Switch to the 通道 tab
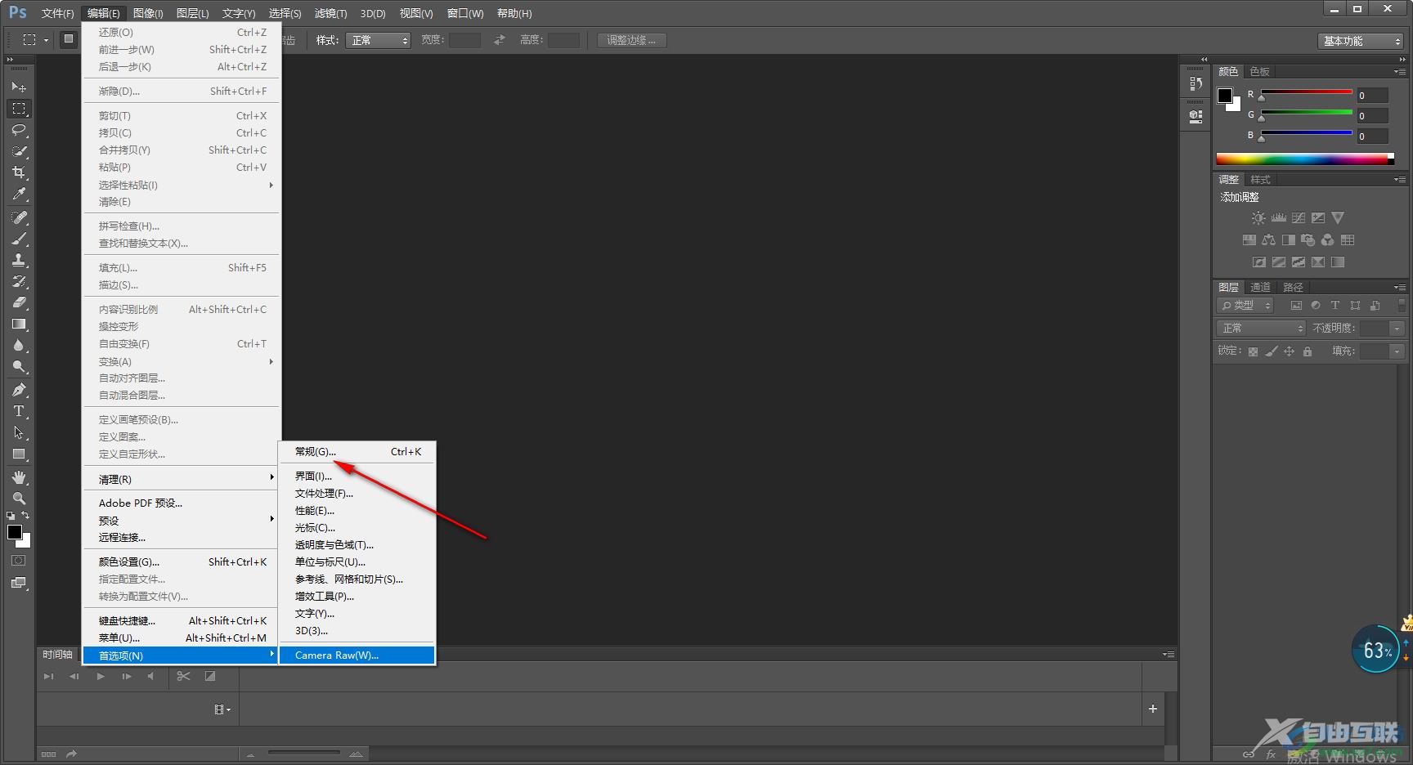The width and height of the screenshot is (1413, 765). (1260, 287)
